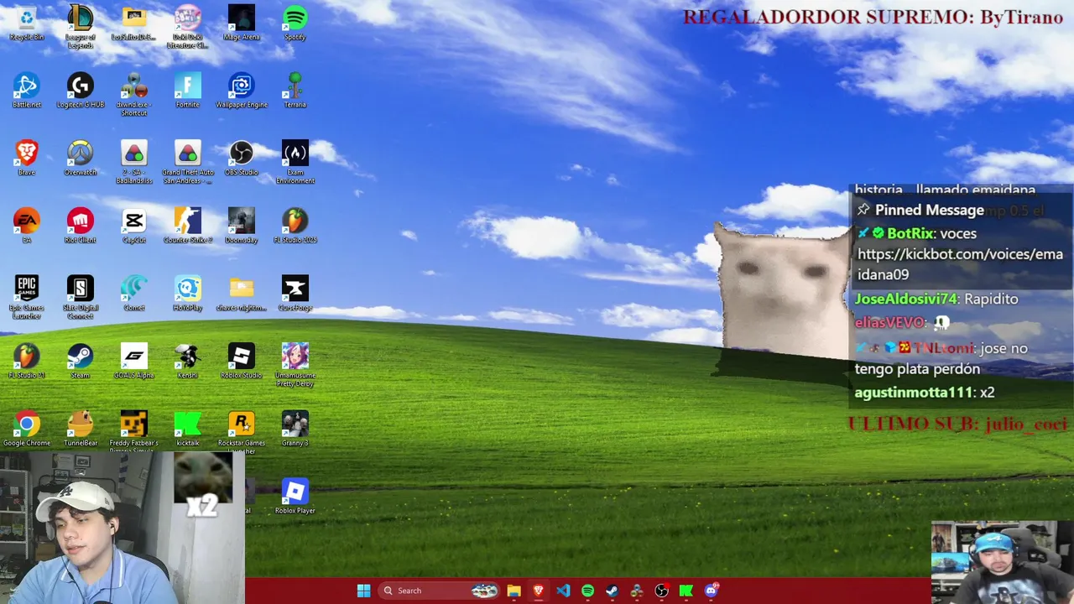Open the chaves nightmare folder on desktop
1074x604 pixels.
[242, 294]
